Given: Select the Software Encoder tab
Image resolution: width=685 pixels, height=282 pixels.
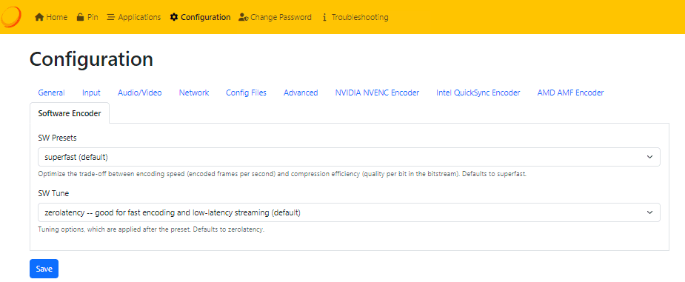Looking at the screenshot, I should point(70,113).
